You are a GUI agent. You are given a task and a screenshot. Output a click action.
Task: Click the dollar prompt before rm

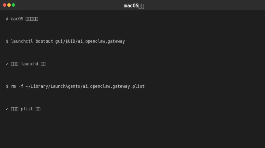click(x=7, y=86)
